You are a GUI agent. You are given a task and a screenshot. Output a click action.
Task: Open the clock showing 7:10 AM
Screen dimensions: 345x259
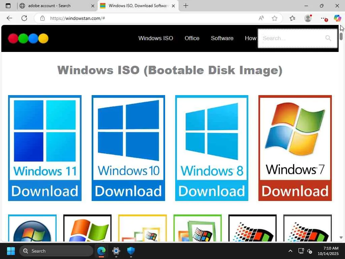tap(328, 251)
